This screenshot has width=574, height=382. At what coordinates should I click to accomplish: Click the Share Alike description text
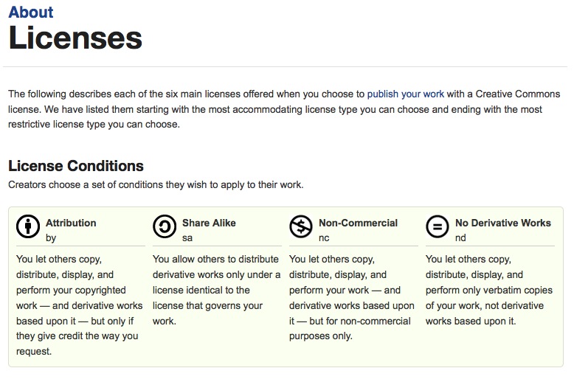(x=216, y=290)
